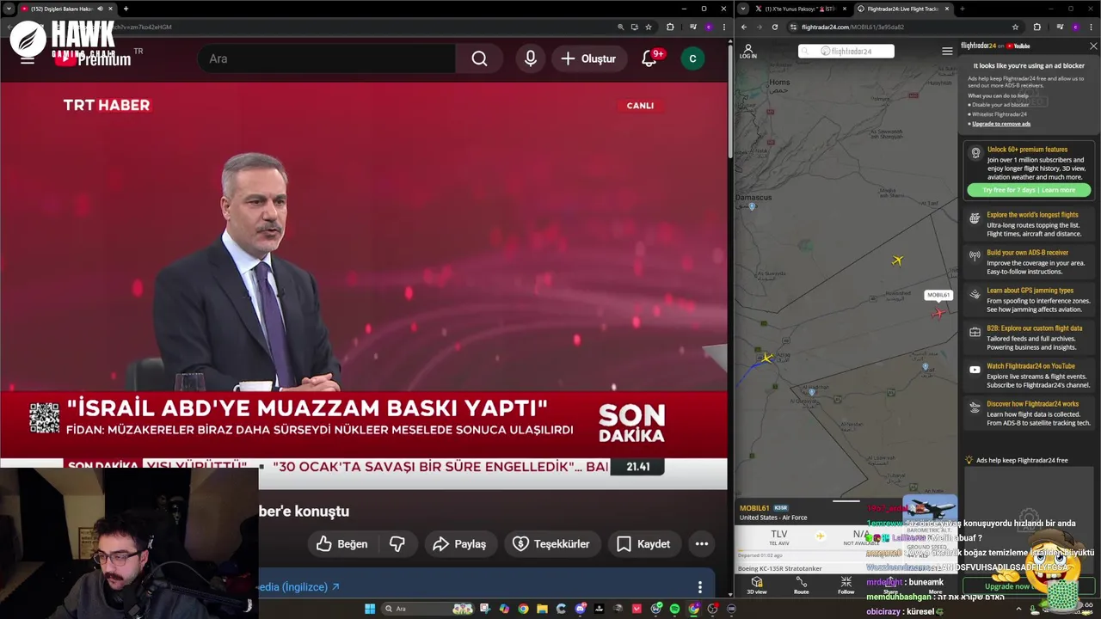Bookmark the YouTube page with star icon
The width and height of the screenshot is (1101, 619).
tap(649, 27)
